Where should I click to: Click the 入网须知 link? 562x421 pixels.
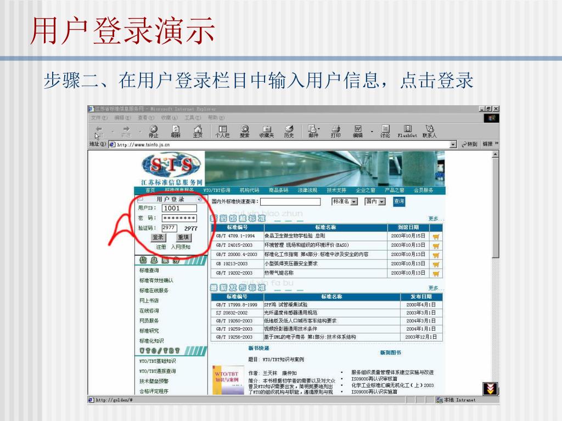pyautogui.click(x=181, y=247)
